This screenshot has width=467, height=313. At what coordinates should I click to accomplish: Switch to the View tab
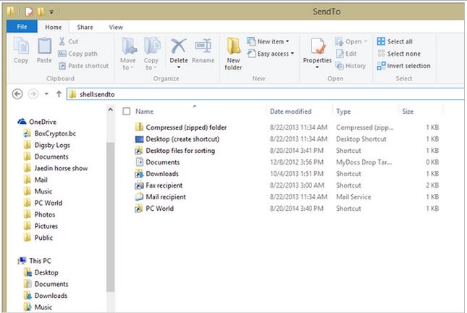(116, 27)
